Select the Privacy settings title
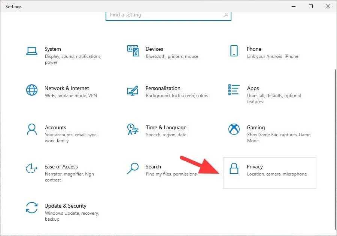Viewport: 337px width, 236px height. coord(255,167)
